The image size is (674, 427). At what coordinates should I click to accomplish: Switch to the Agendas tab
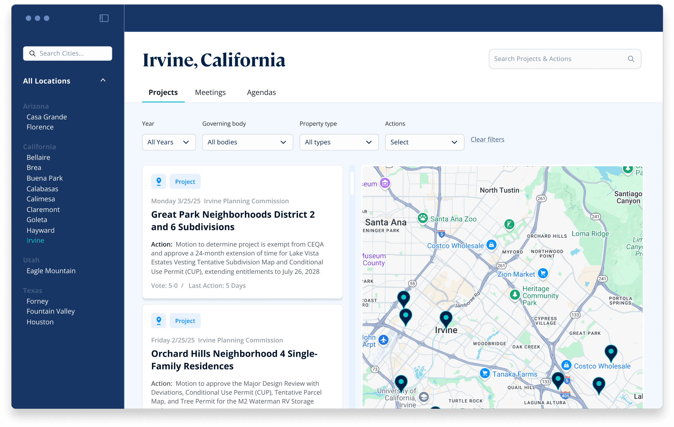(x=261, y=92)
